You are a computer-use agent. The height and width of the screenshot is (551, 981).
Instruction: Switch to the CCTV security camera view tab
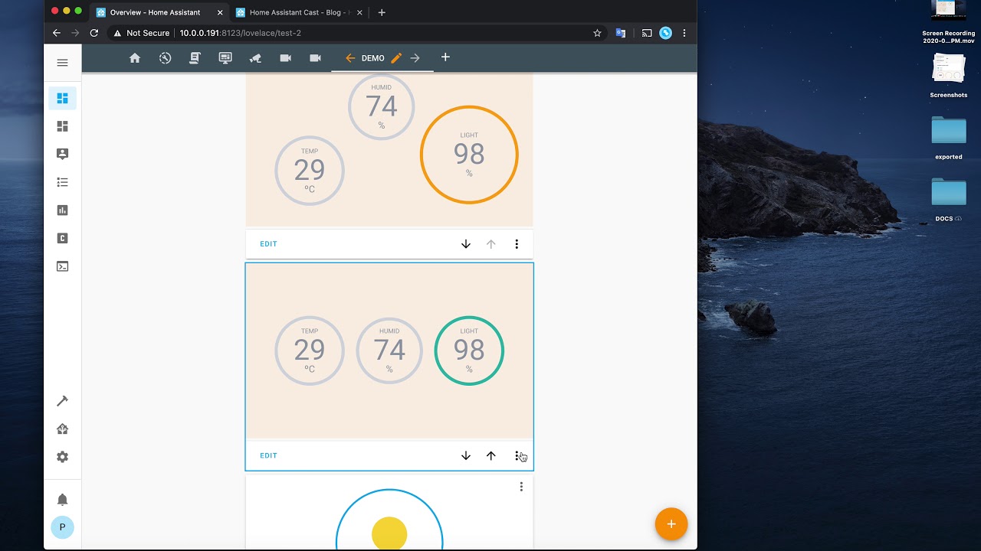(x=255, y=58)
